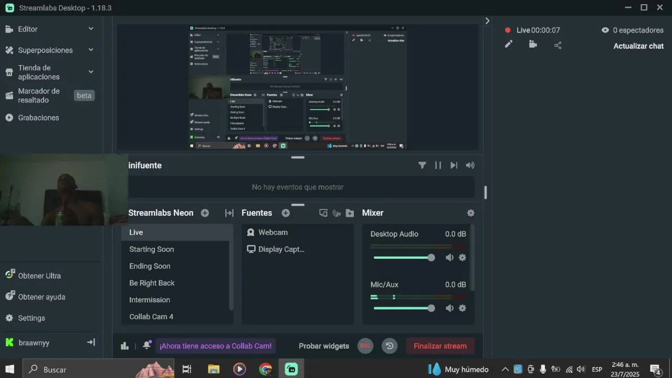Mute the event alert volume in inifuente

click(x=470, y=165)
